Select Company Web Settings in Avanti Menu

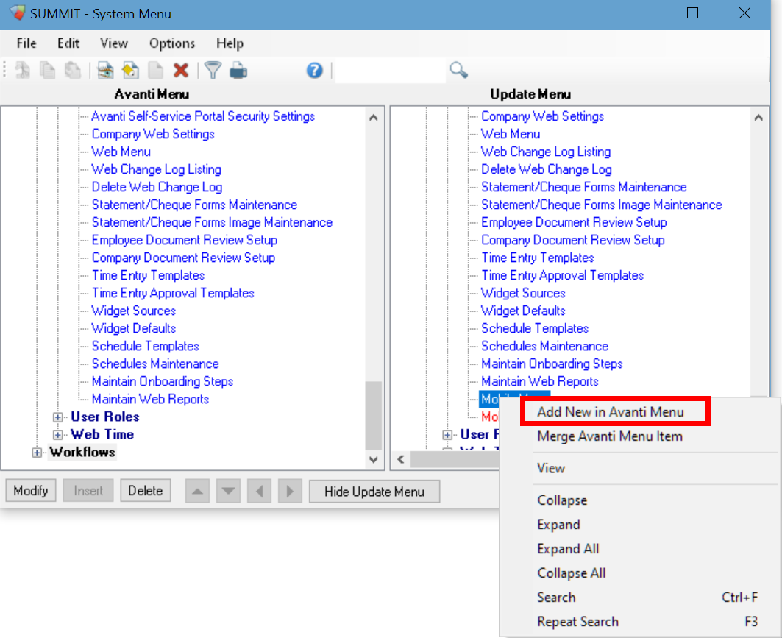click(152, 134)
